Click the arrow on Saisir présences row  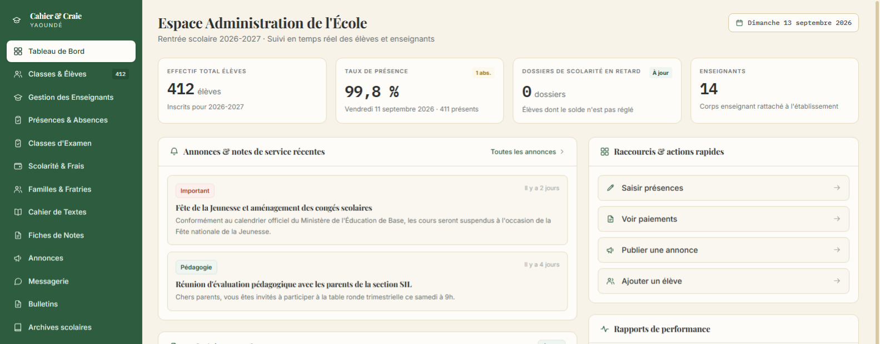click(837, 188)
